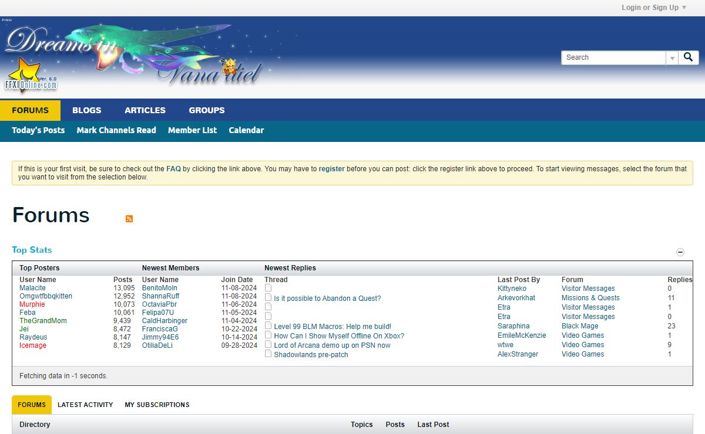Click thread icon beside "How Can I Show Myself Offline"

point(268,335)
